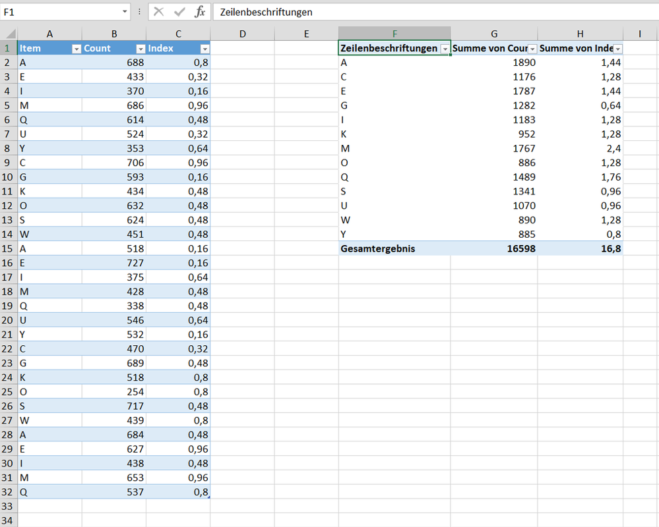This screenshot has width=659, height=527.
Task: Open the Insert Function fx dialog
Action: (200, 12)
